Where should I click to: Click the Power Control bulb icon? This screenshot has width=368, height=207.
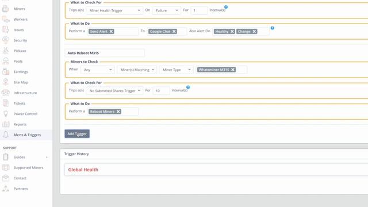point(5,114)
